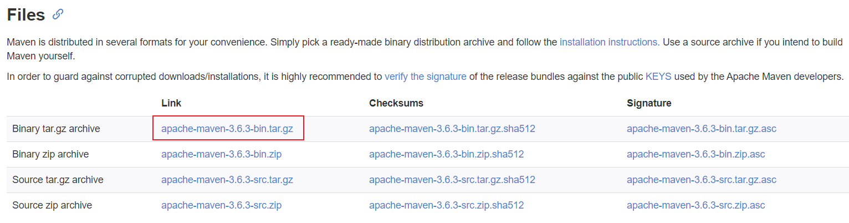Open the bin.zip.asc signature file
Screen dimensions: 849x223
[x=695, y=154]
